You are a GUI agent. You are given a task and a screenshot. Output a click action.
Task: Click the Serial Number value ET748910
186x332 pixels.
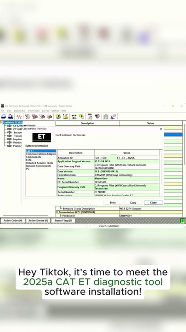[100, 192]
